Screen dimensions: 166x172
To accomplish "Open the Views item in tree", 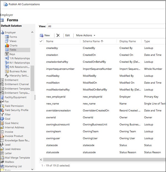I will [13, 41].
